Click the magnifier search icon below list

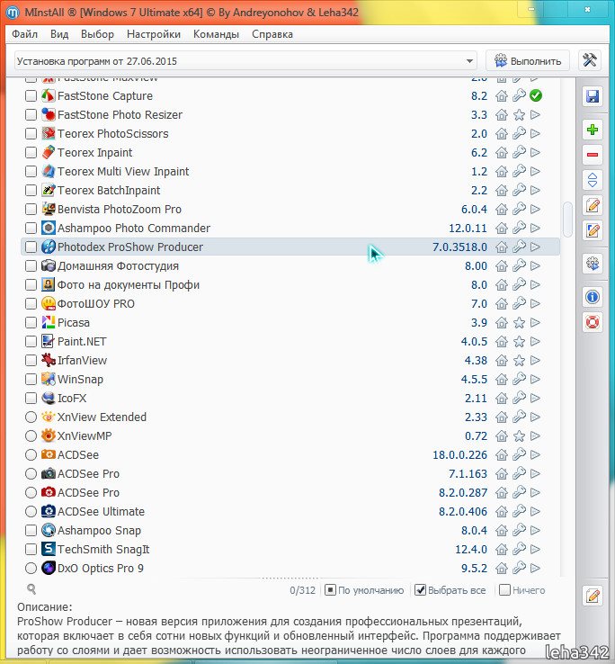pos(31,589)
